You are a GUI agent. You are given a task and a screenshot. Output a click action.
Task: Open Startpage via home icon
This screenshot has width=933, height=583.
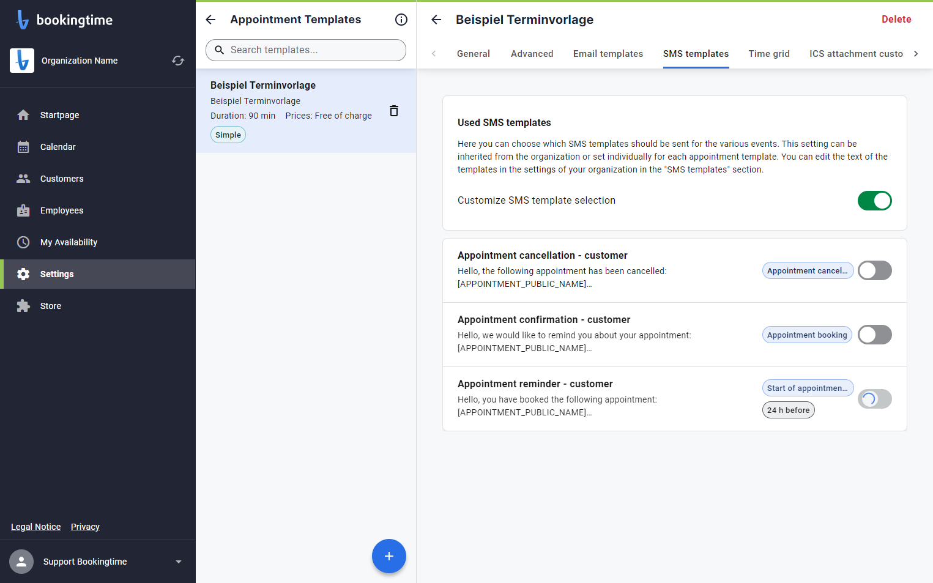(23, 115)
